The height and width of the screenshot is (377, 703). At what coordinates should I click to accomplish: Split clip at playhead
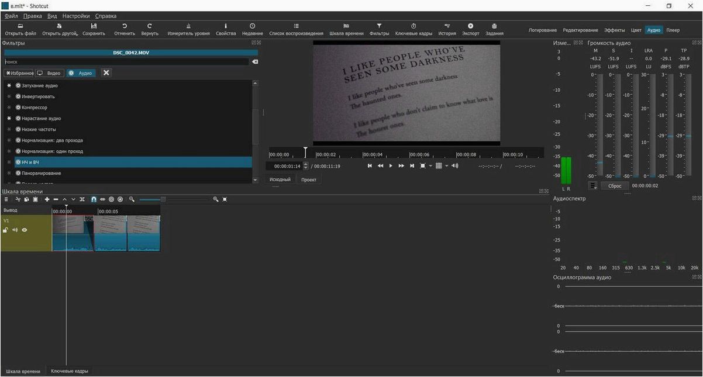click(82, 199)
